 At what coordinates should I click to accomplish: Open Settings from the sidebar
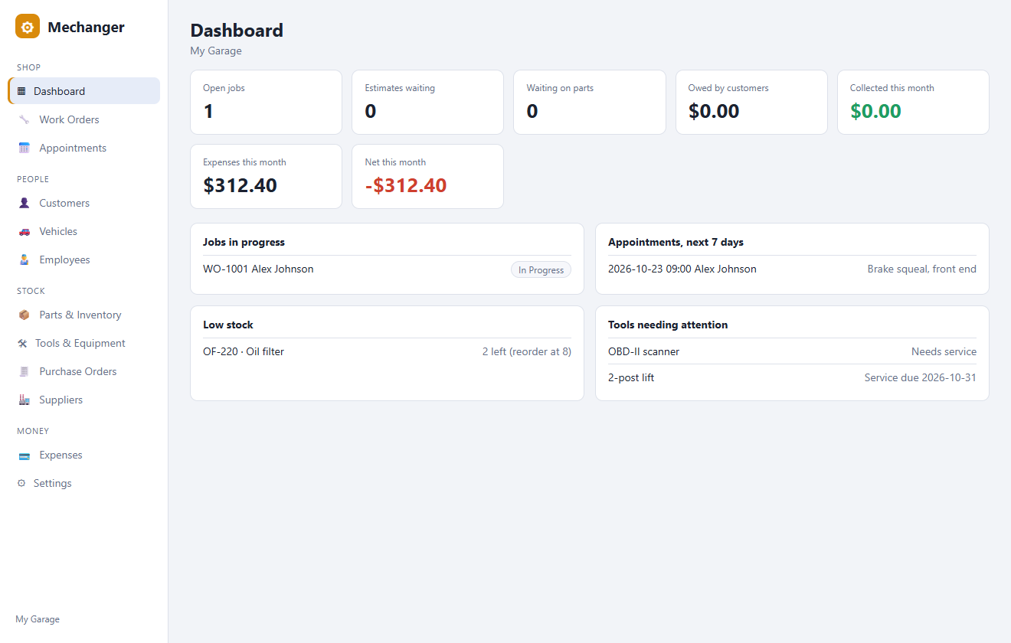point(84,483)
